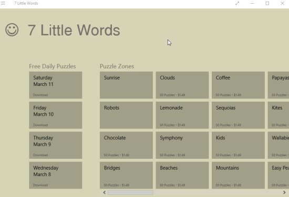Open the Sunrise puzzle zone
The width and height of the screenshot is (289, 197).
(x=126, y=85)
